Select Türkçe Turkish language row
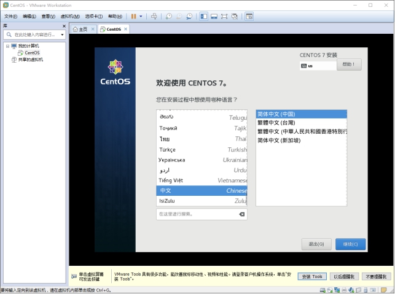This screenshot has width=395, height=294. pos(201,150)
